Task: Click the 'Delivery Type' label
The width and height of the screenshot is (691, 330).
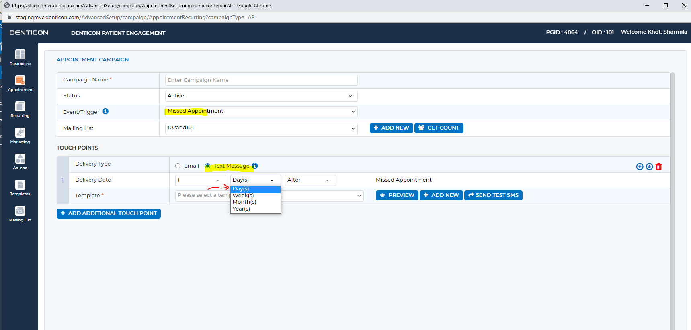Action: [x=93, y=164]
